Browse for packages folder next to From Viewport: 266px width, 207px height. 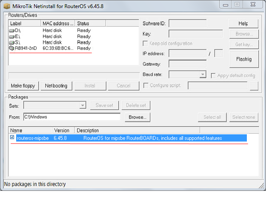[137, 117]
